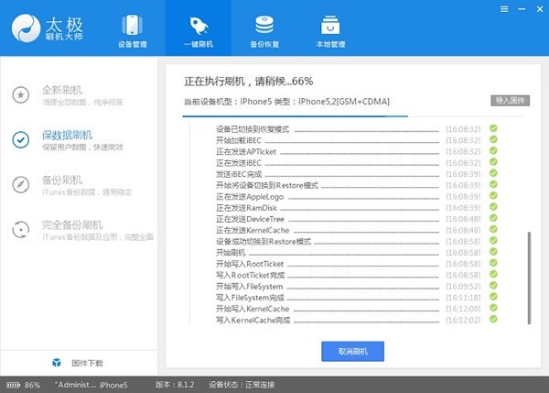Viewport: 549px width, 393px height.
Task: Click the 开始加载iBEC log entry
Action: coord(239,140)
